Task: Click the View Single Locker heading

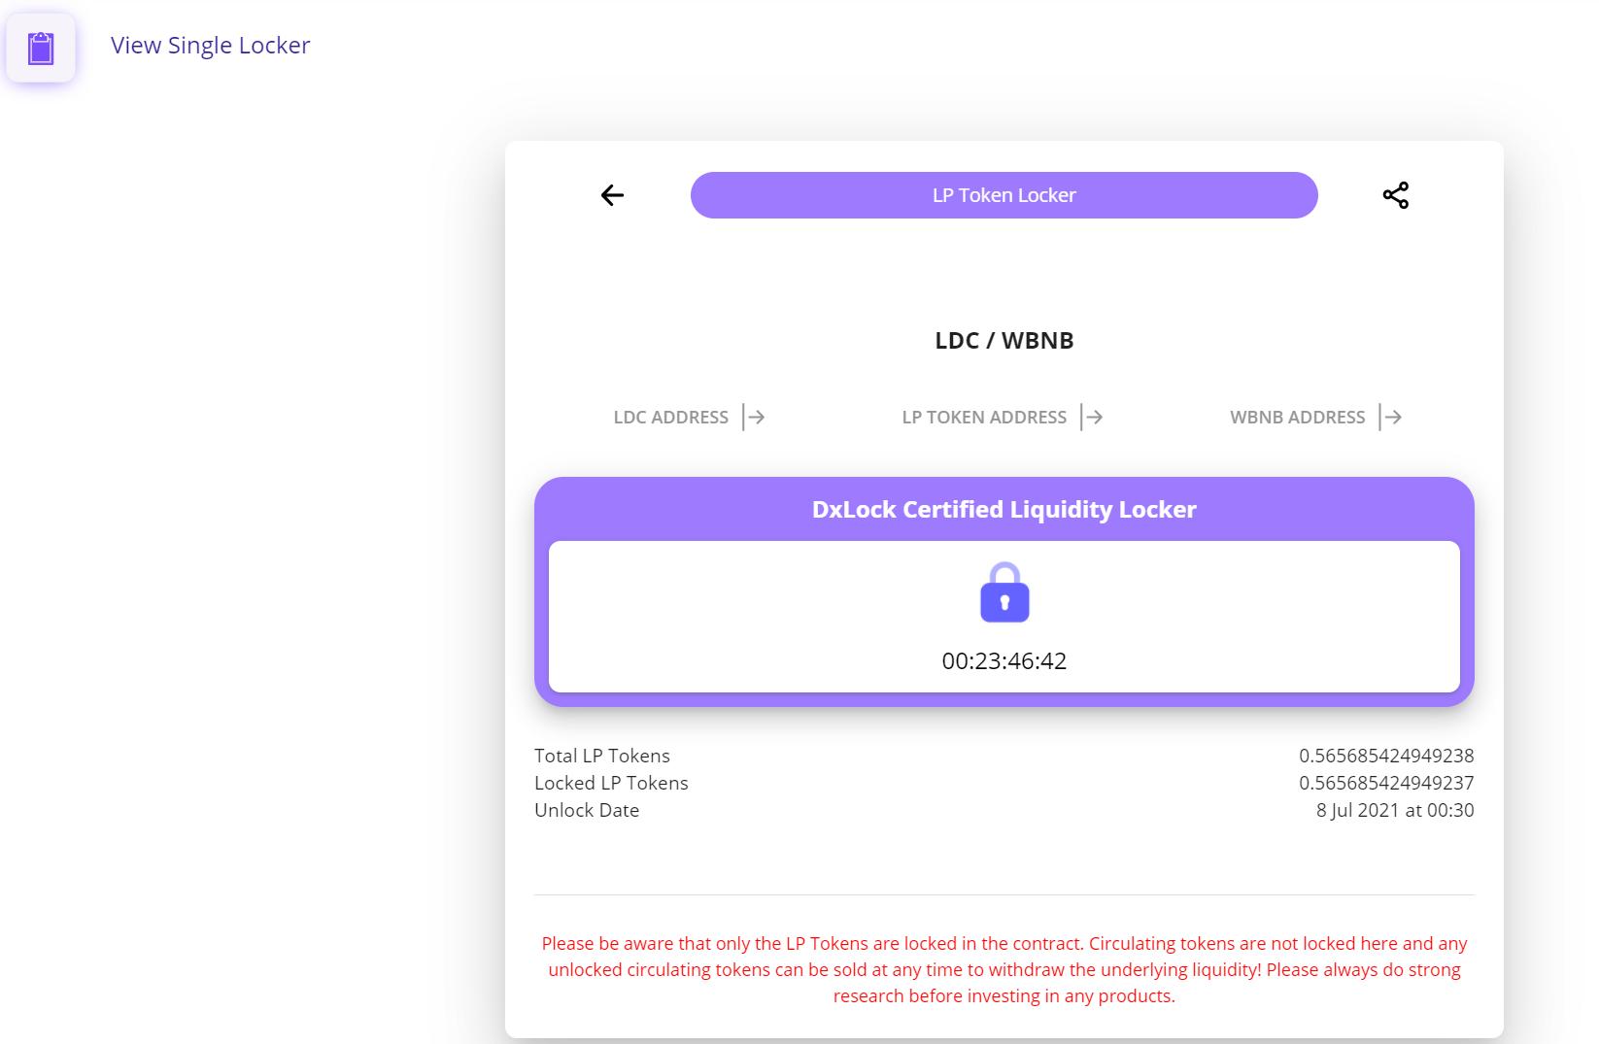Action: pyautogui.click(x=211, y=46)
